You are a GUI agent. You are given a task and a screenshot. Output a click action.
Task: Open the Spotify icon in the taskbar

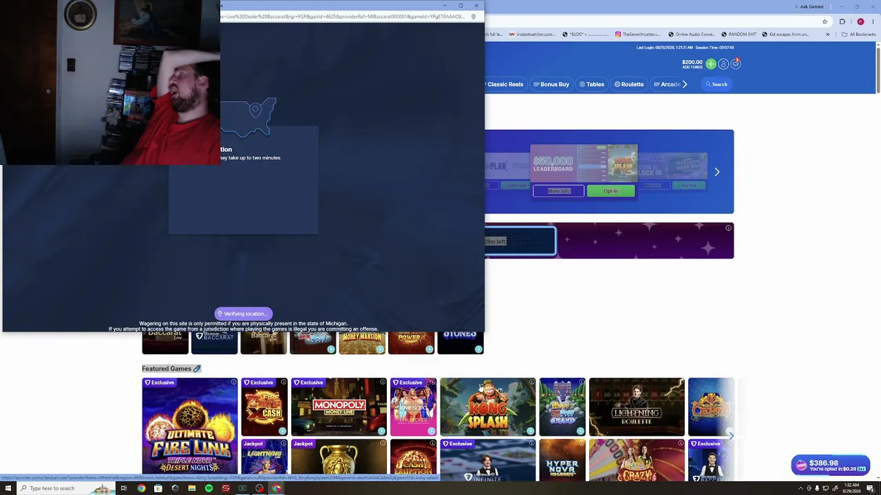click(x=209, y=489)
